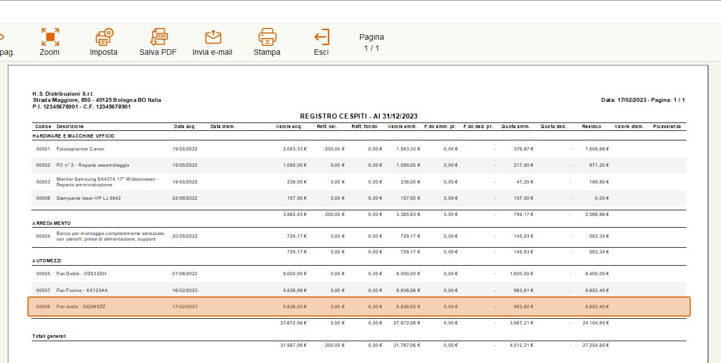Select description Fiat Doblò - OZ435DH
721x363 pixels.
point(82,274)
